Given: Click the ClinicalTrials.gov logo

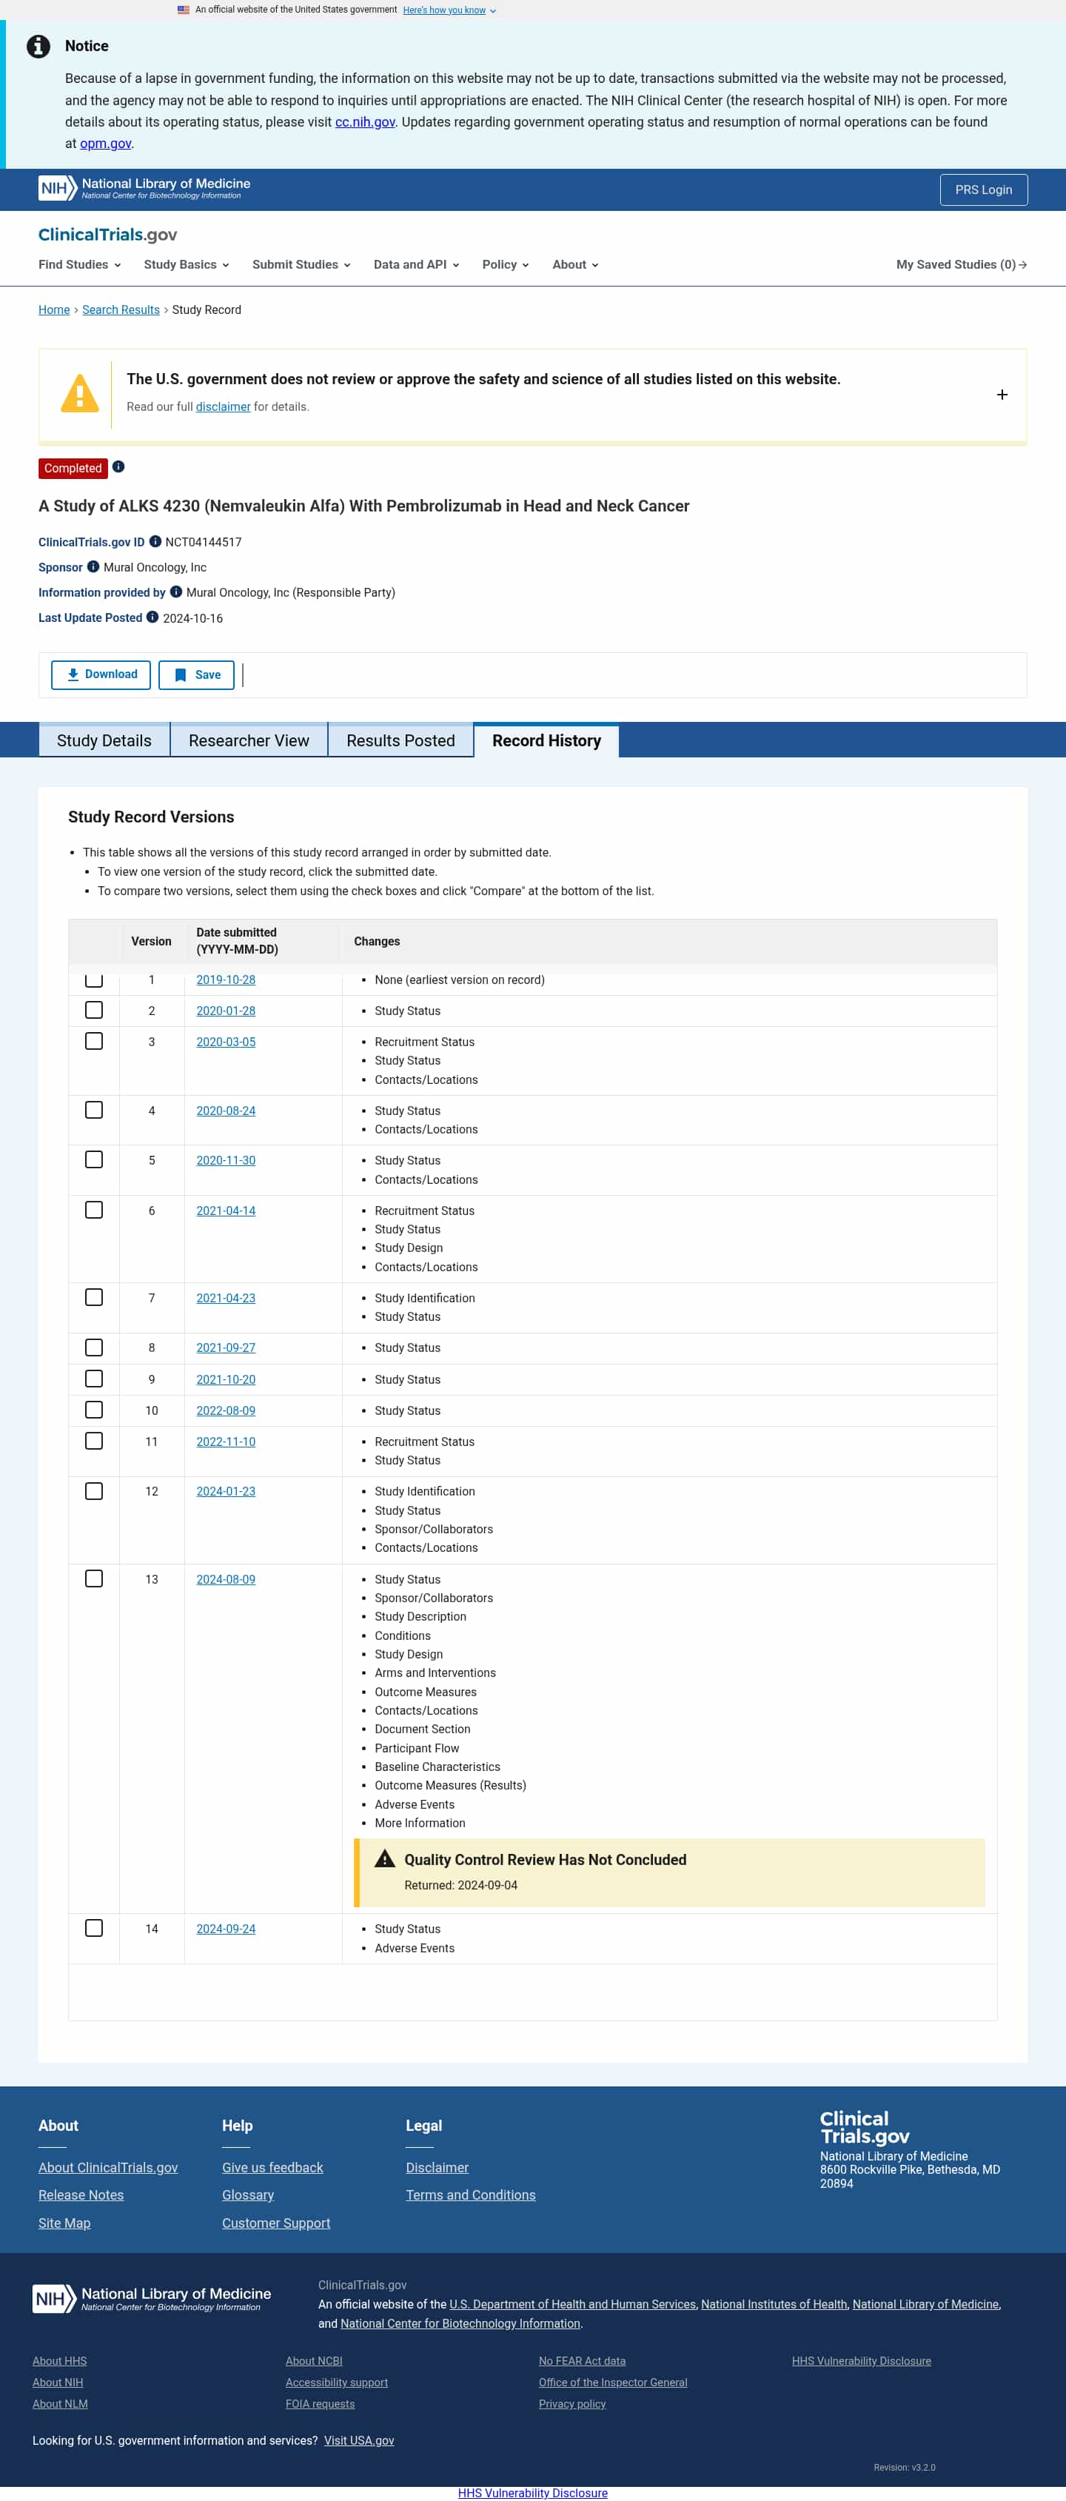Looking at the screenshot, I should [x=108, y=235].
